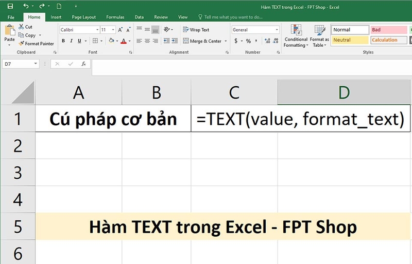This screenshot has height=264, width=412.
Task: Open the text Orientation options
Action: 168,30
